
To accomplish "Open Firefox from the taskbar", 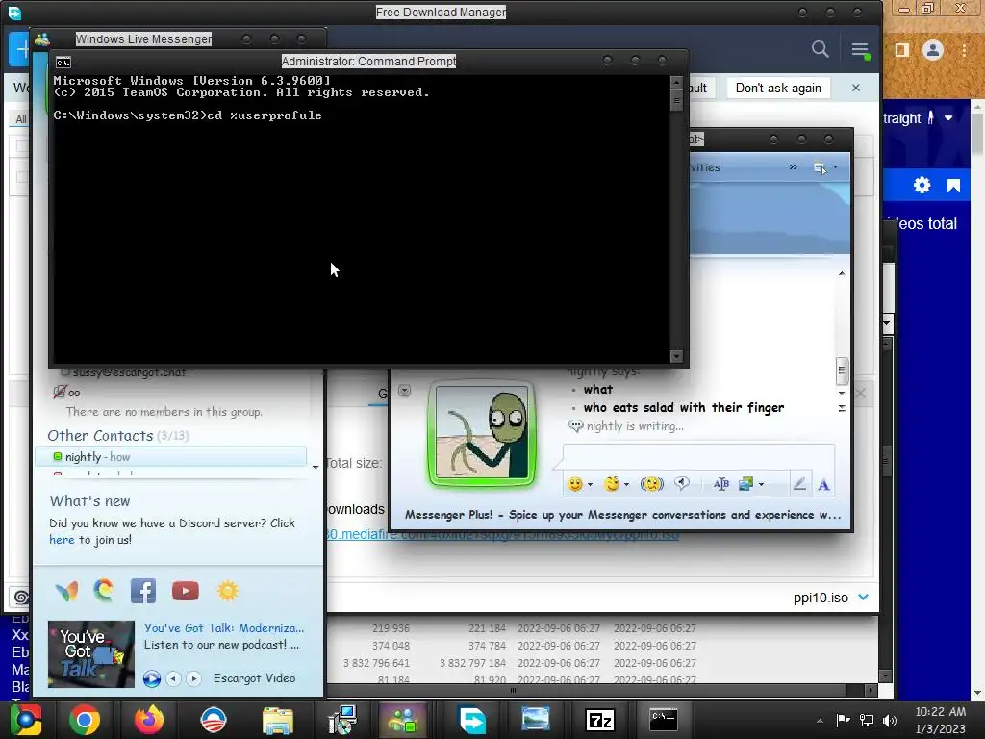I will [149, 720].
